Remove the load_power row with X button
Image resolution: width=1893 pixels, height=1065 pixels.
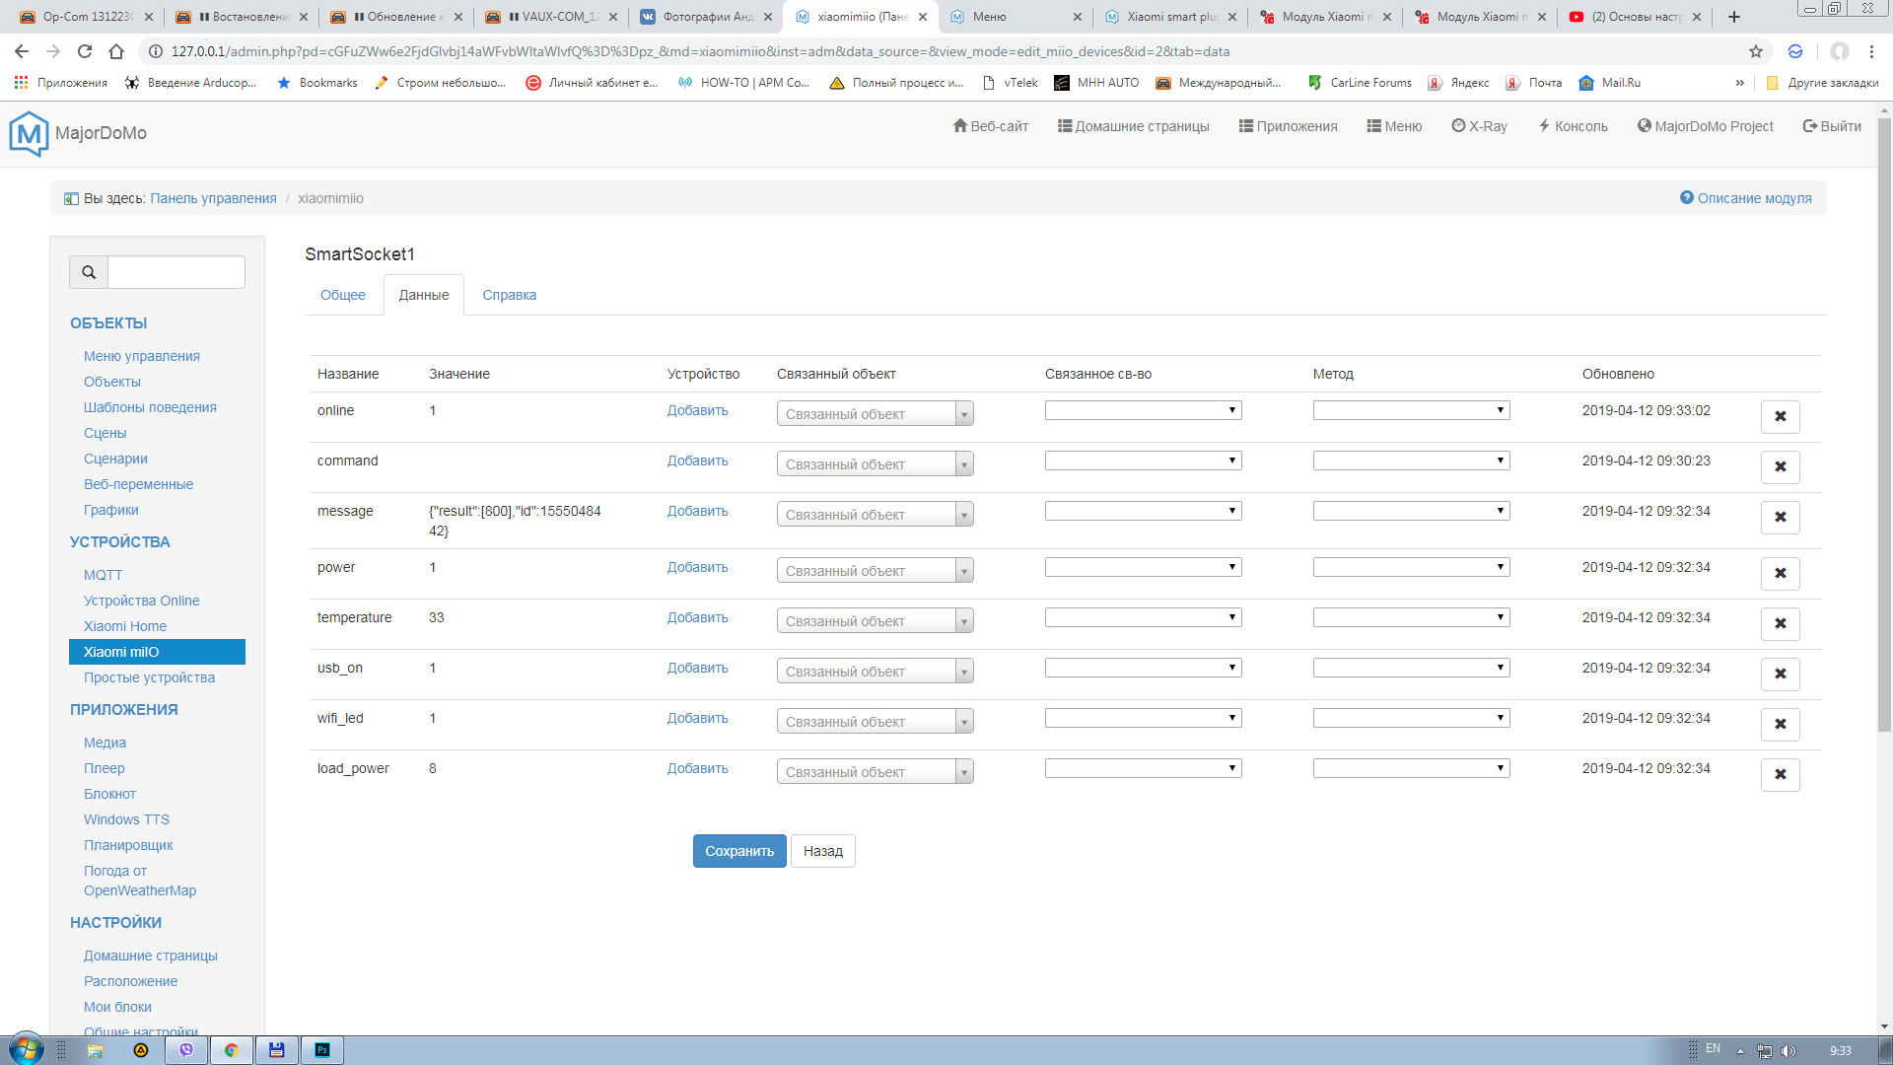click(x=1780, y=774)
